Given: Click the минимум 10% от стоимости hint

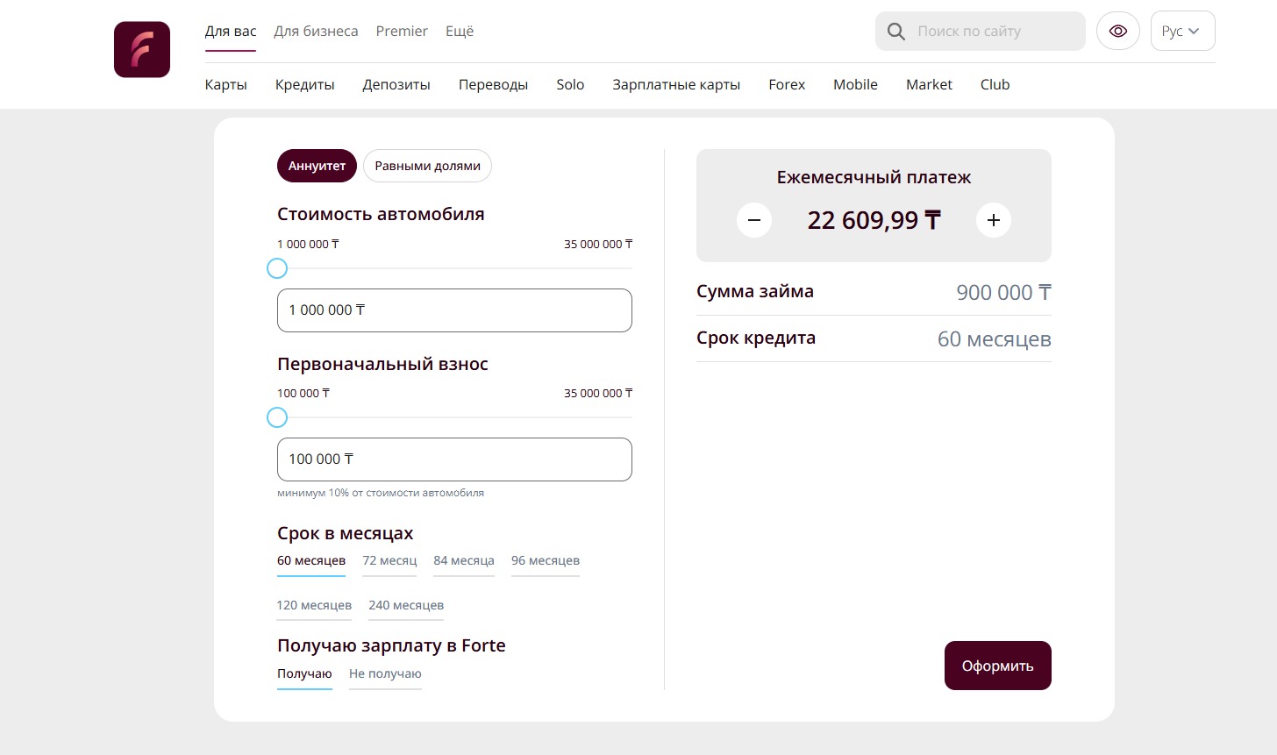Looking at the screenshot, I should click(381, 493).
